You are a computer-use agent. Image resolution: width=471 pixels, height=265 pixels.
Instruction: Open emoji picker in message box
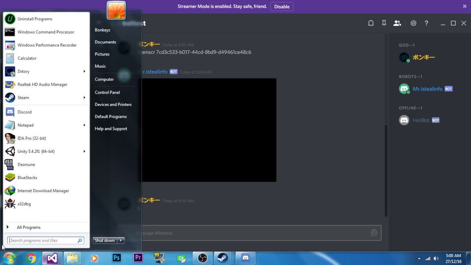pyautogui.click(x=374, y=233)
